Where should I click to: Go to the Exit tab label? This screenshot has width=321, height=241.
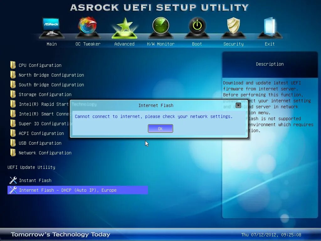pyautogui.click(x=270, y=44)
